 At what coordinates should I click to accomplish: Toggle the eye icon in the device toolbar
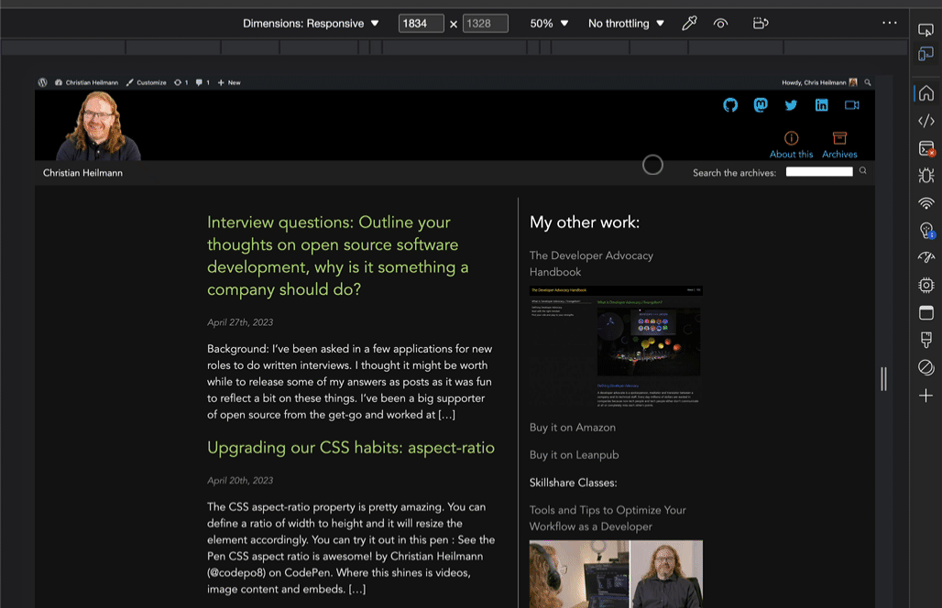point(720,23)
